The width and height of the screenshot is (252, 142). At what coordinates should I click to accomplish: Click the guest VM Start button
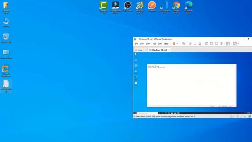[135, 113]
